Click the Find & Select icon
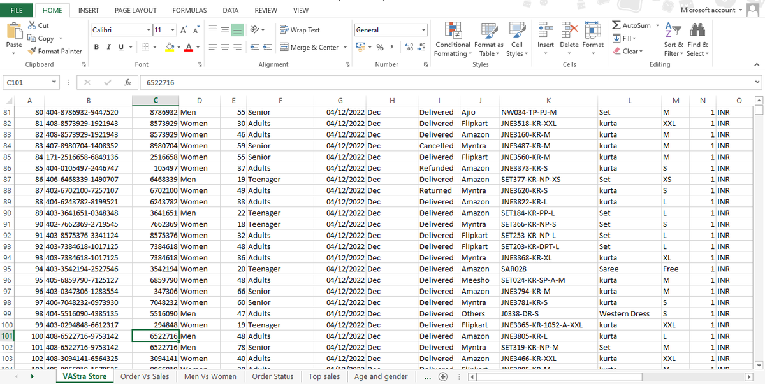The height and width of the screenshot is (384, 765). point(697,38)
